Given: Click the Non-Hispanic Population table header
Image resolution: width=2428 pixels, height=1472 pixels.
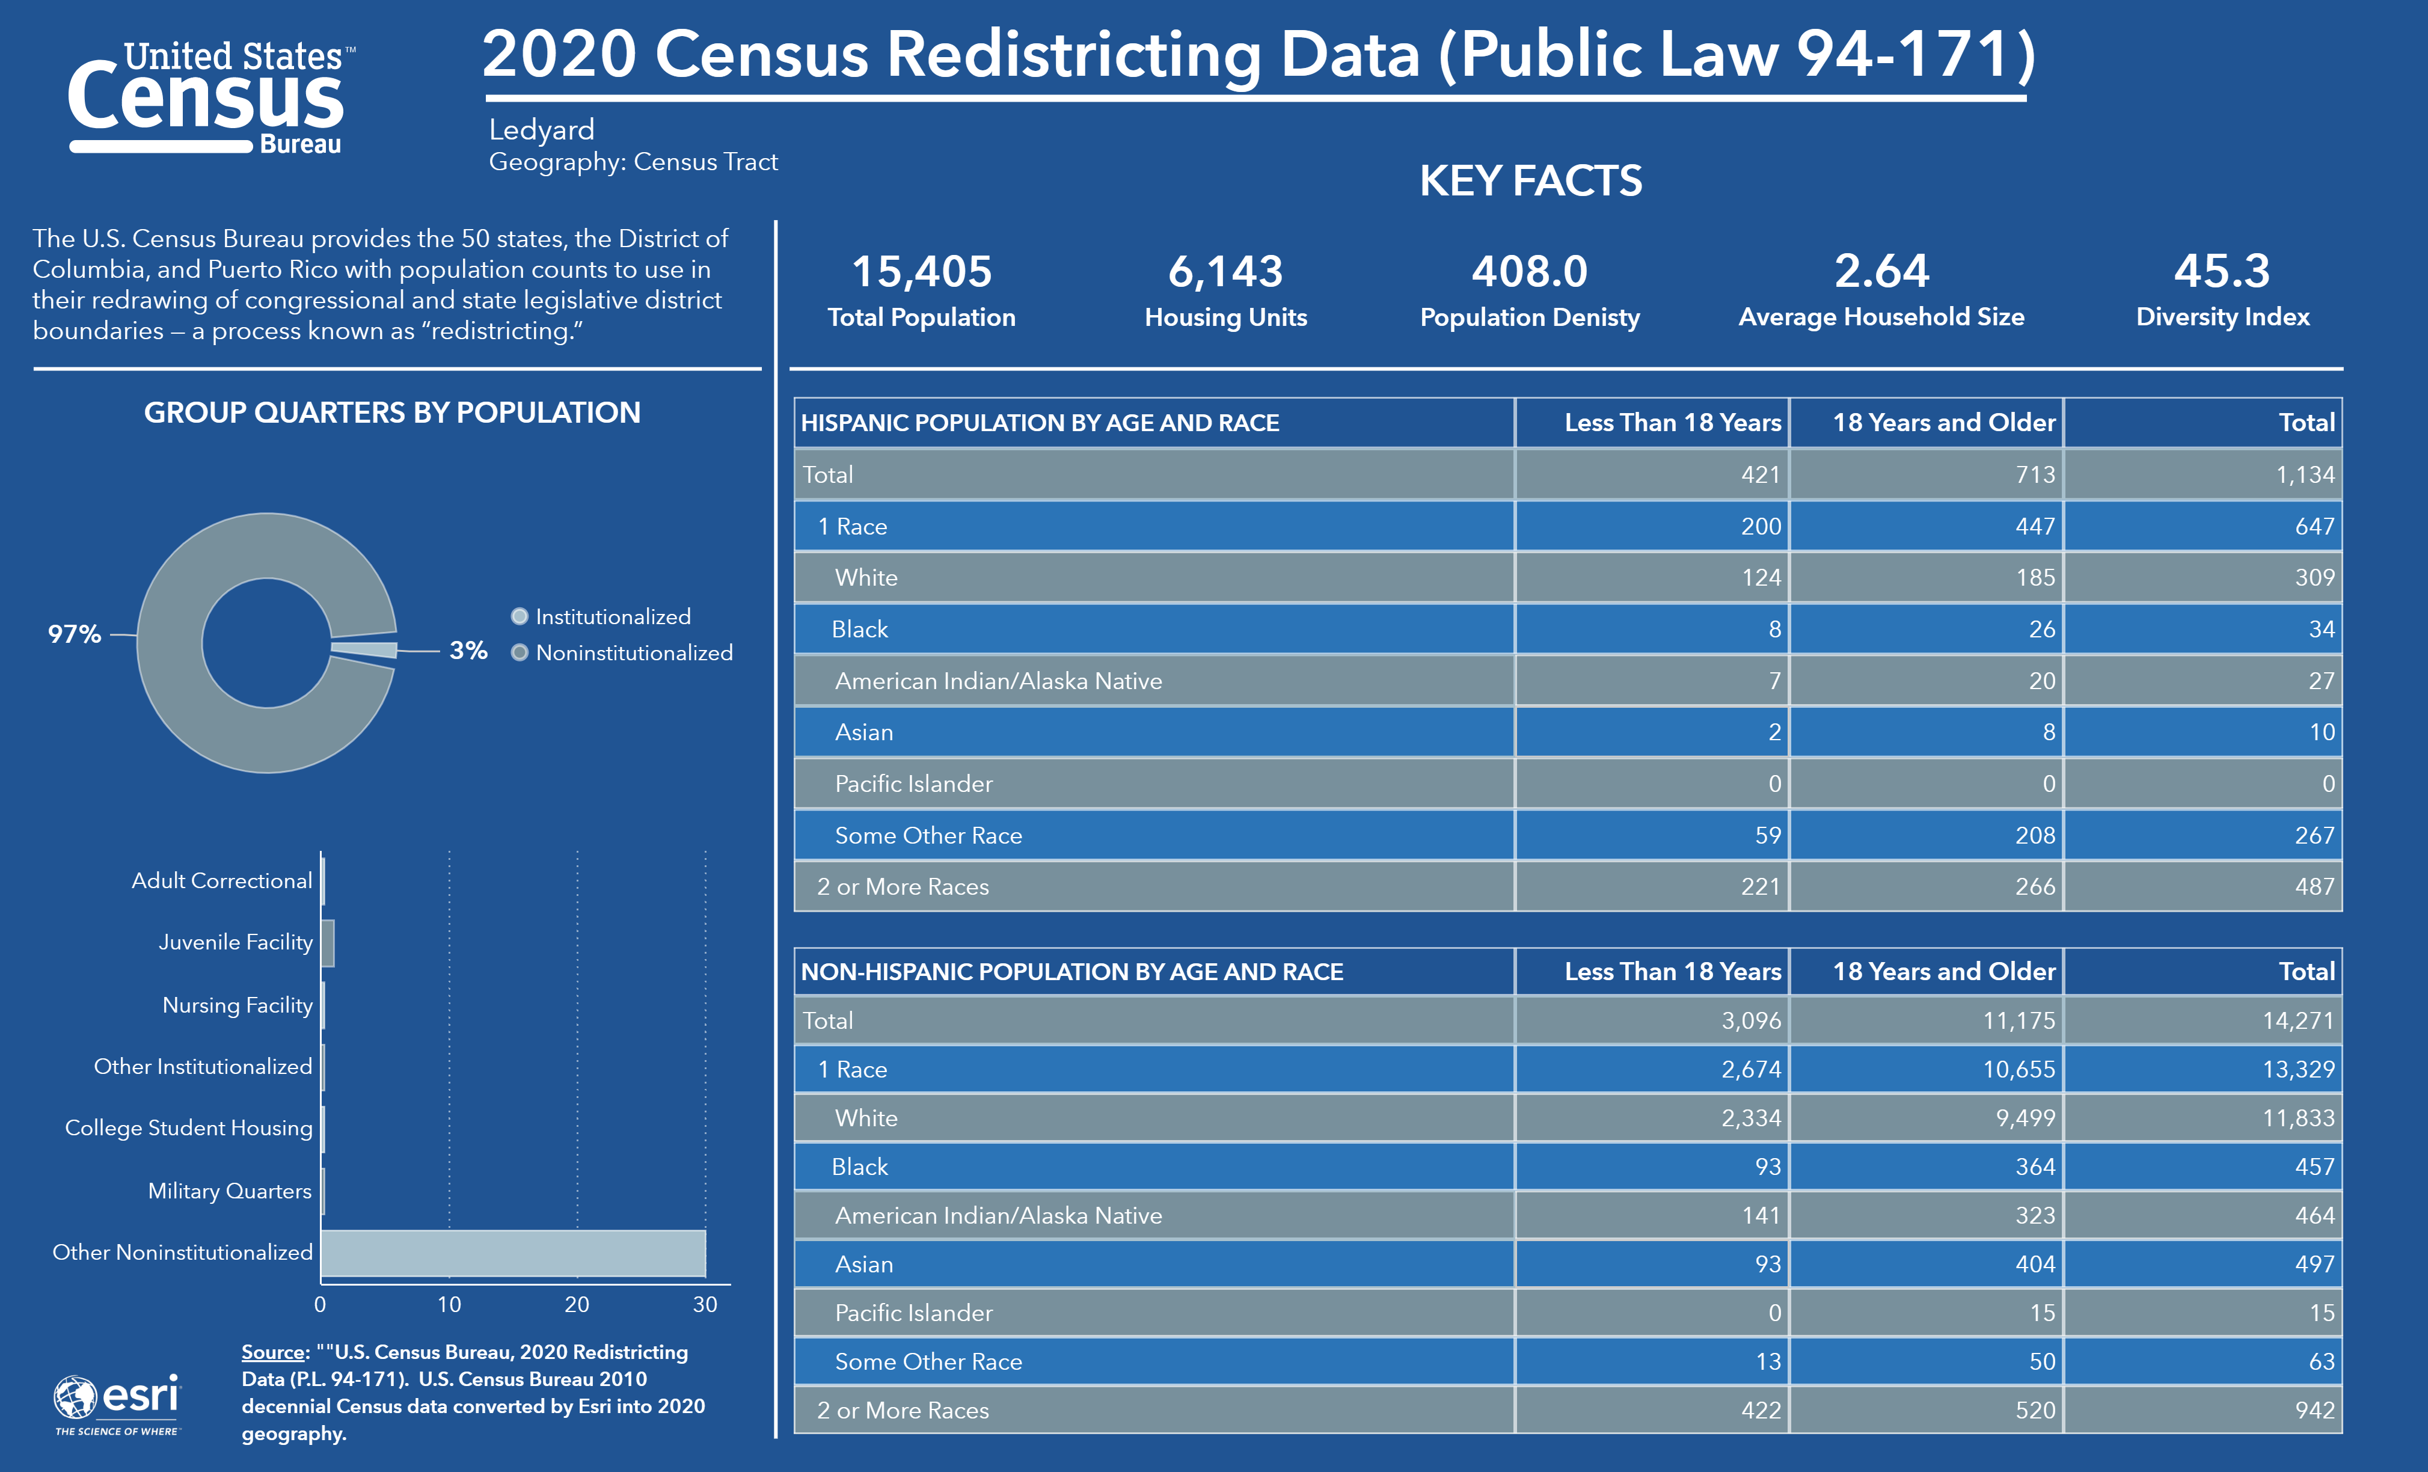Looking at the screenshot, I should coord(1071,972).
